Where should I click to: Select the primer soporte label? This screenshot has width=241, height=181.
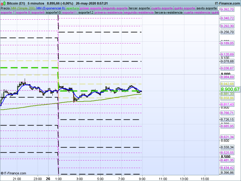pos(91,8)
